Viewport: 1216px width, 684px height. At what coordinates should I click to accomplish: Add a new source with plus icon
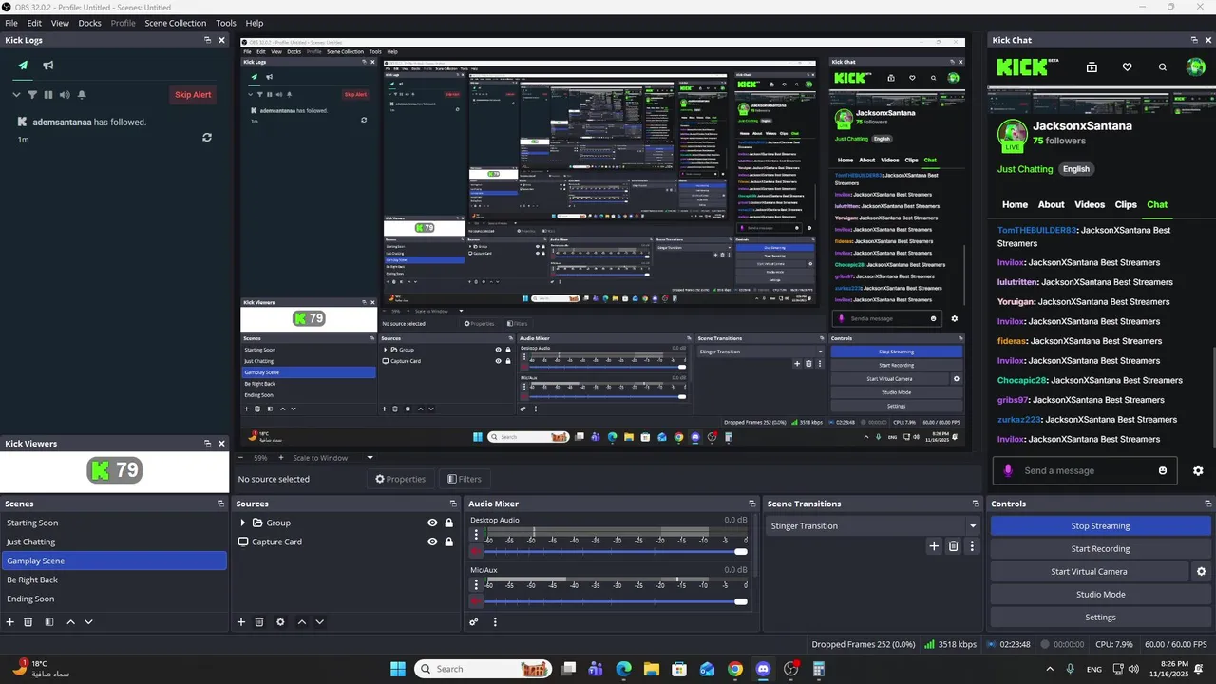(241, 622)
